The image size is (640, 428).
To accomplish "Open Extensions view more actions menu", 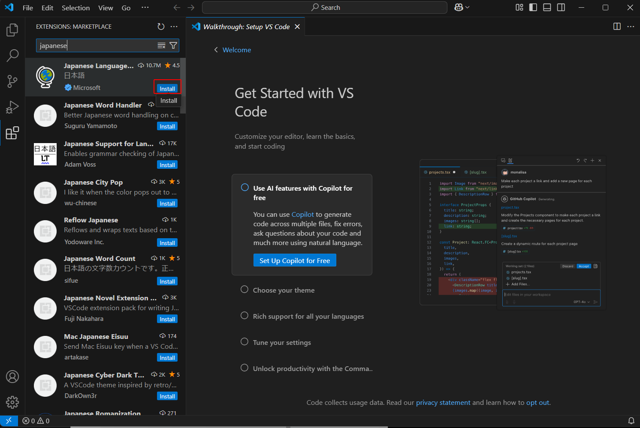I will coord(174,27).
